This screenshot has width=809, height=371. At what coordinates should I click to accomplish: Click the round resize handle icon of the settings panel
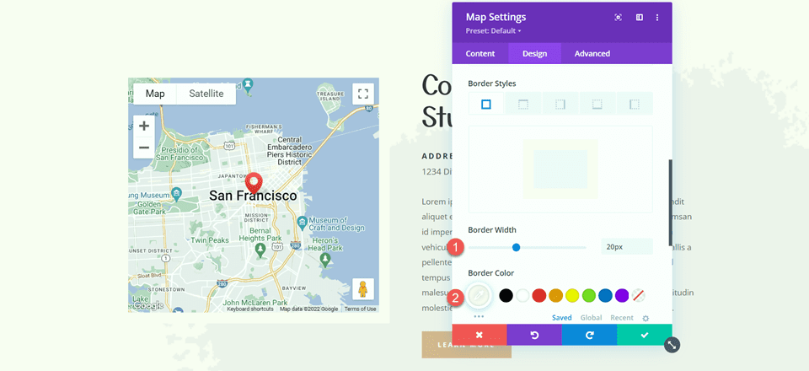point(672,345)
